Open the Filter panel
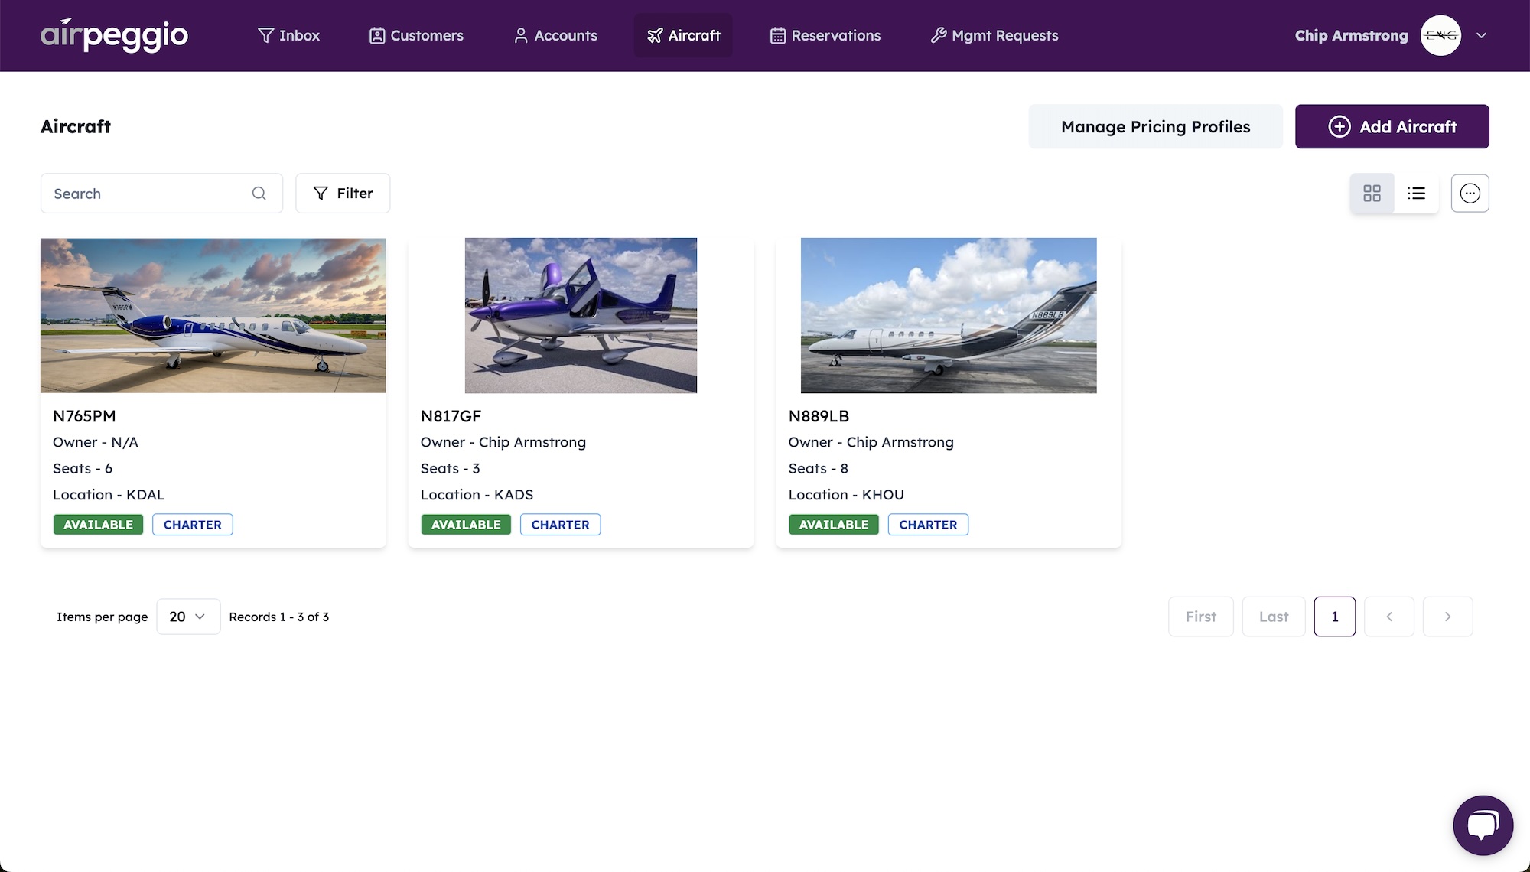 point(342,193)
